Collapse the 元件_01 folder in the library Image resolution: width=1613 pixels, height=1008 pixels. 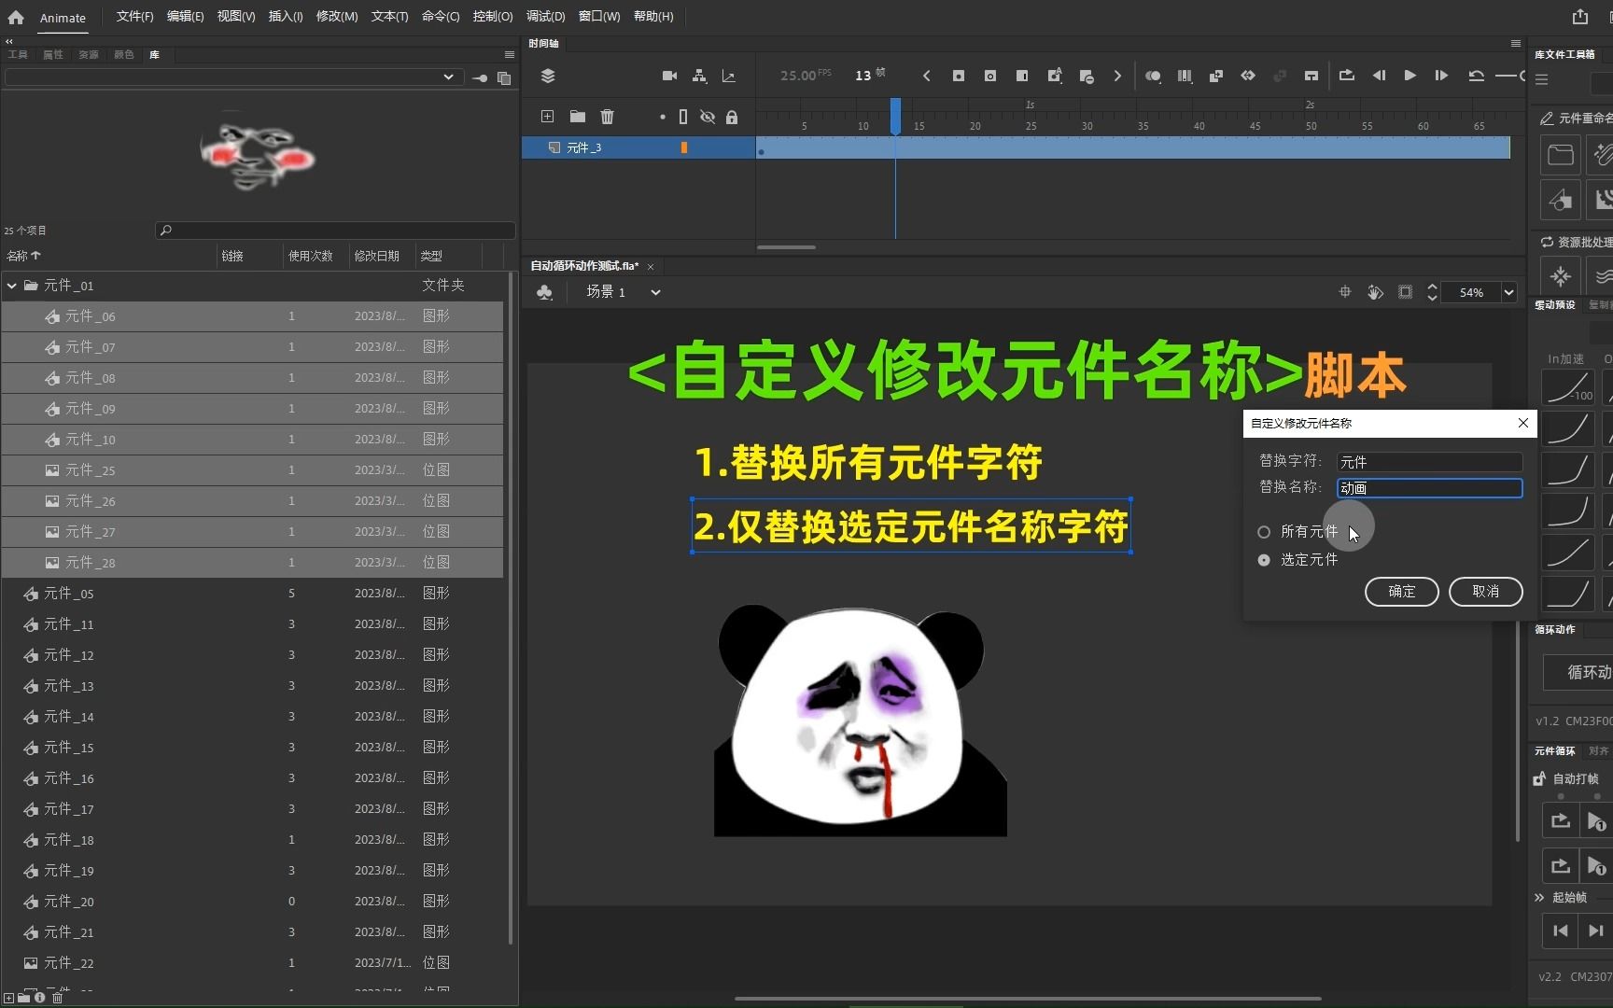point(12,286)
